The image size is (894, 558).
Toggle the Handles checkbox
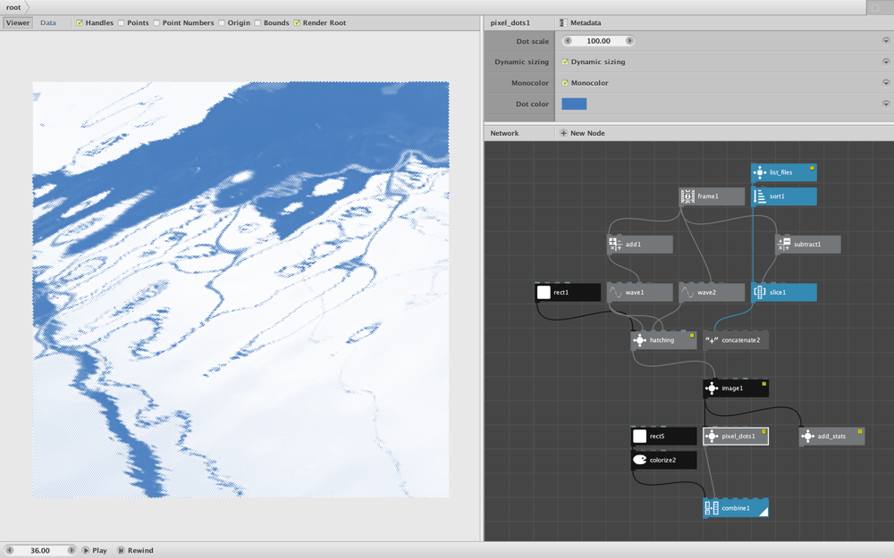[x=80, y=23]
